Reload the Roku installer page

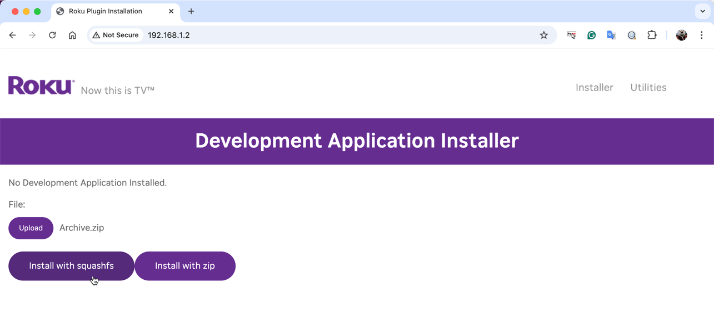point(52,35)
